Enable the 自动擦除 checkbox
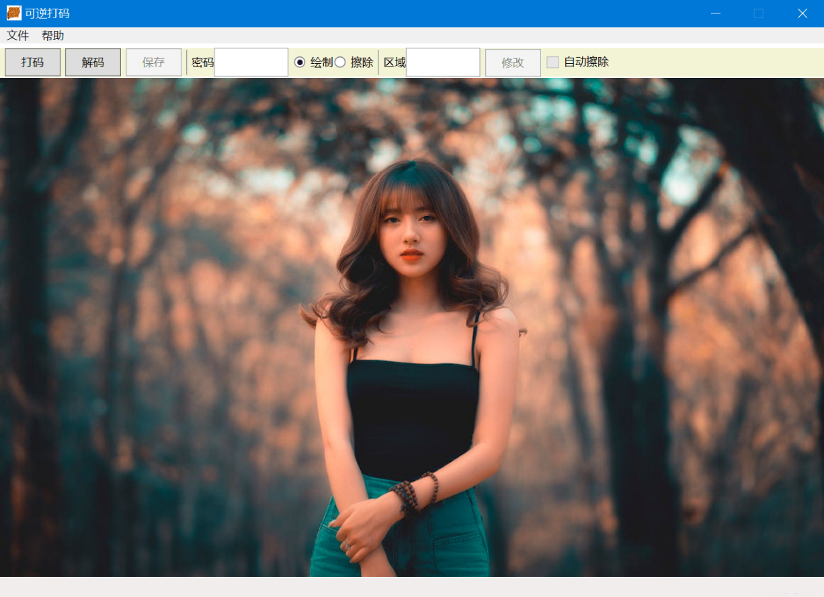824x597 pixels. point(552,62)
